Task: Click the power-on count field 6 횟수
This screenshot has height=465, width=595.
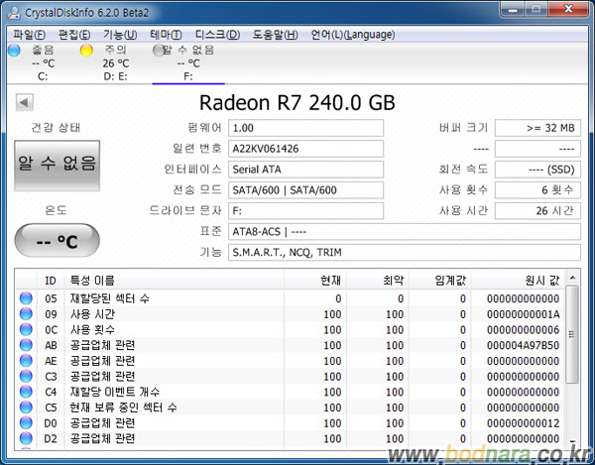Action: click(x=537, y=190)
